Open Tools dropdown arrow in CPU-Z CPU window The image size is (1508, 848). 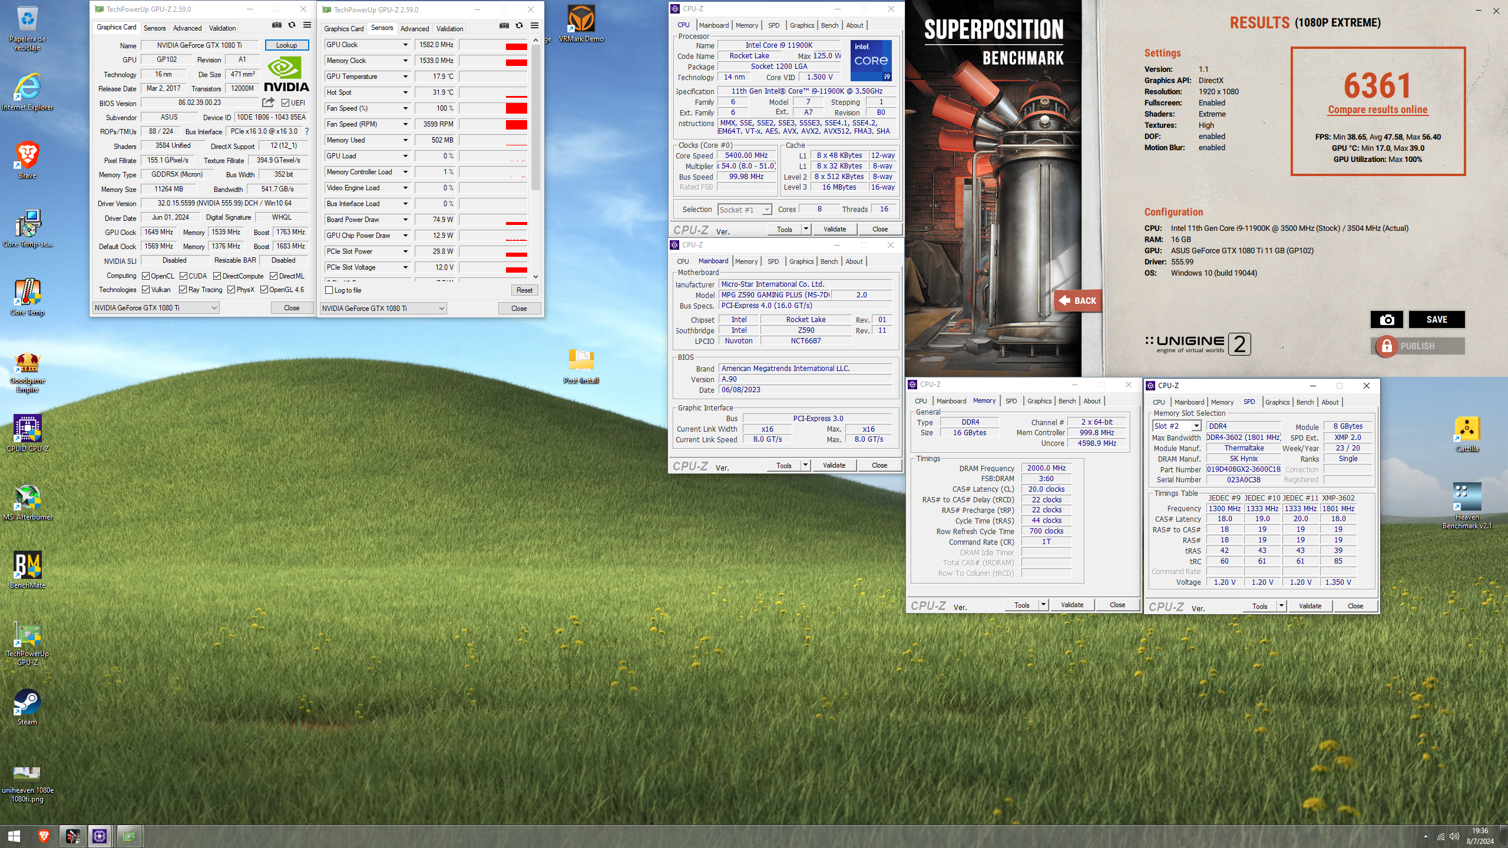click(x=806, y=229)
